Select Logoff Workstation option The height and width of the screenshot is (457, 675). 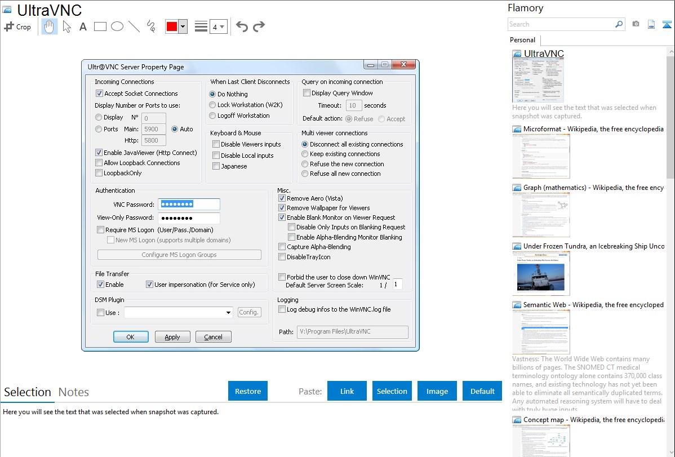pyautogui.click(x=212, y=116)
